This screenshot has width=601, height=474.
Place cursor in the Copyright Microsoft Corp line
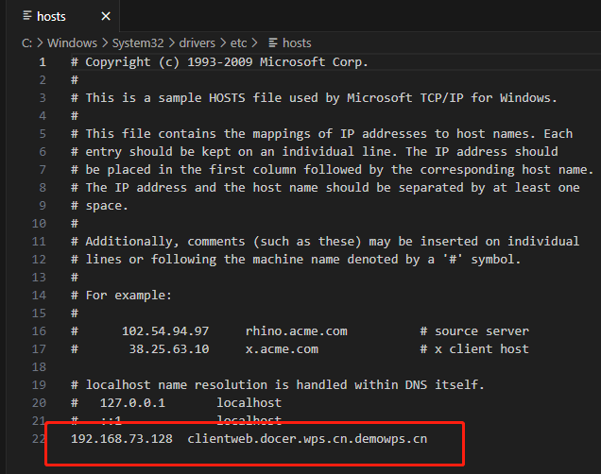(219, 62)
